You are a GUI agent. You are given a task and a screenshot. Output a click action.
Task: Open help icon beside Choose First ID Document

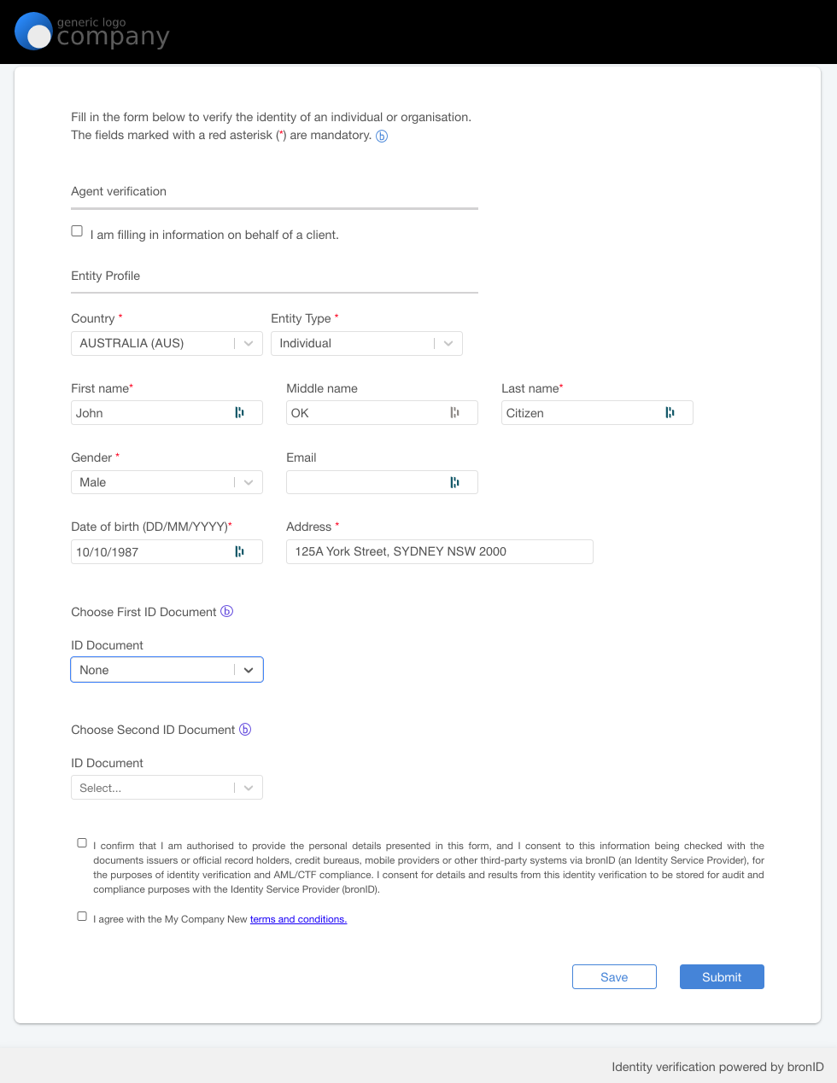click(x=227, y=611)
